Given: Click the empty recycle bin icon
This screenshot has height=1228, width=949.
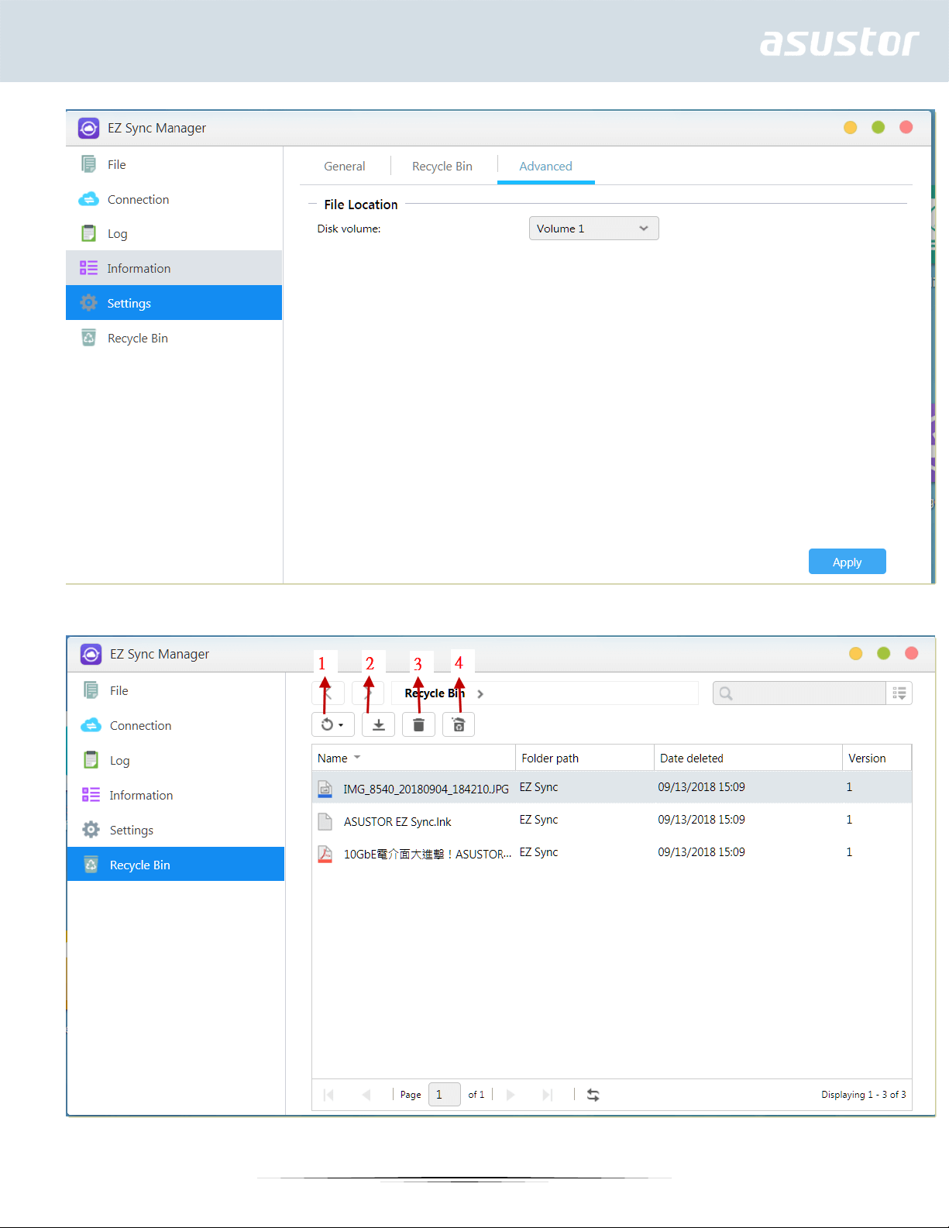Looking at the screenshot, I should tap(459, 724).
